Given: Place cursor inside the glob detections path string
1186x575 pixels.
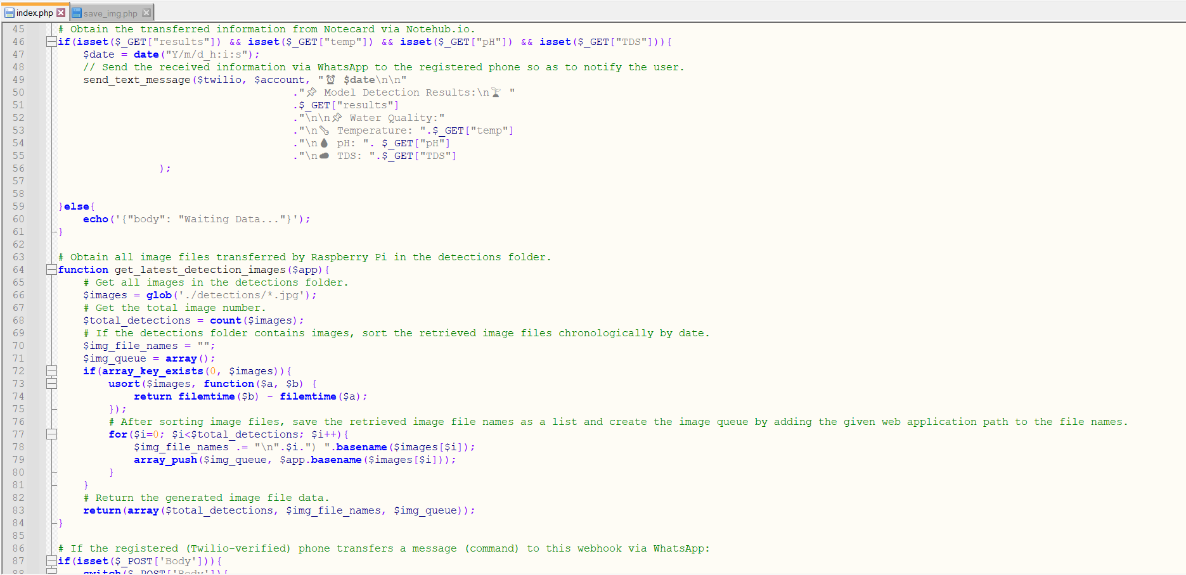Looking at the screenshot, I should pyautogui.click(x=243, y=295).
